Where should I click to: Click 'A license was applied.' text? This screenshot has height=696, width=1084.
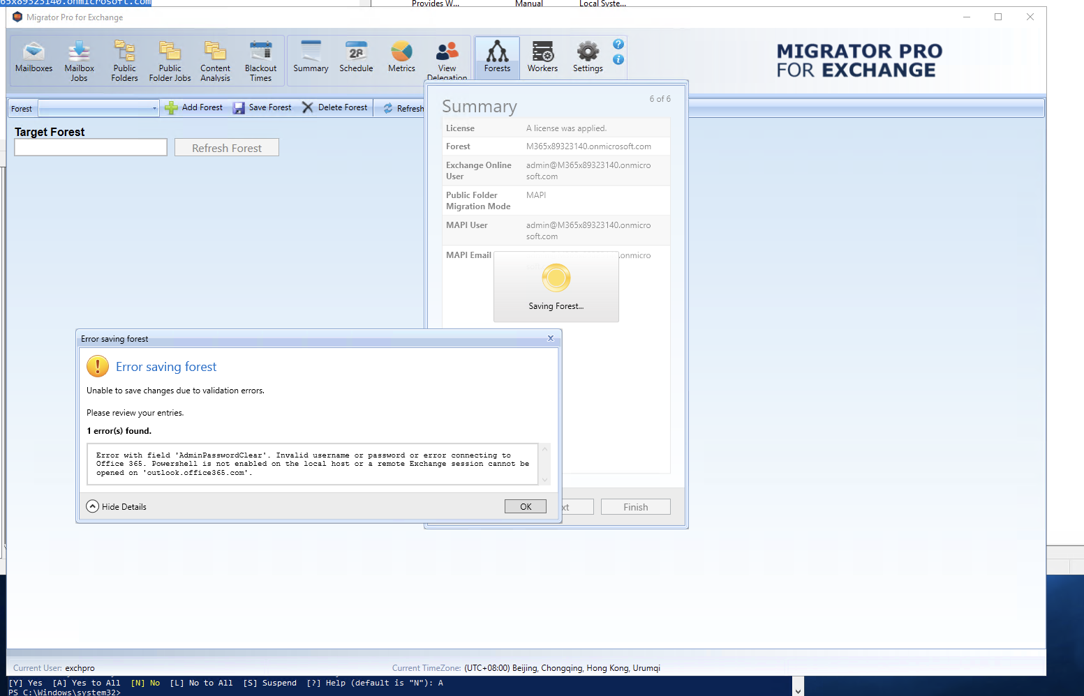click(x=566, y=128)
